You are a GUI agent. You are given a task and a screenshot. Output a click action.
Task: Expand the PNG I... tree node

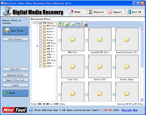pyautogui.click(x=37, y=46)
